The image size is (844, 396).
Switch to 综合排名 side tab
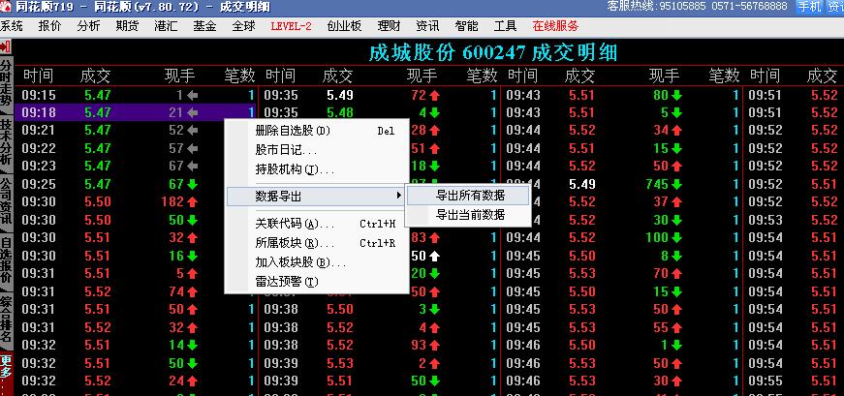point(6,320)
